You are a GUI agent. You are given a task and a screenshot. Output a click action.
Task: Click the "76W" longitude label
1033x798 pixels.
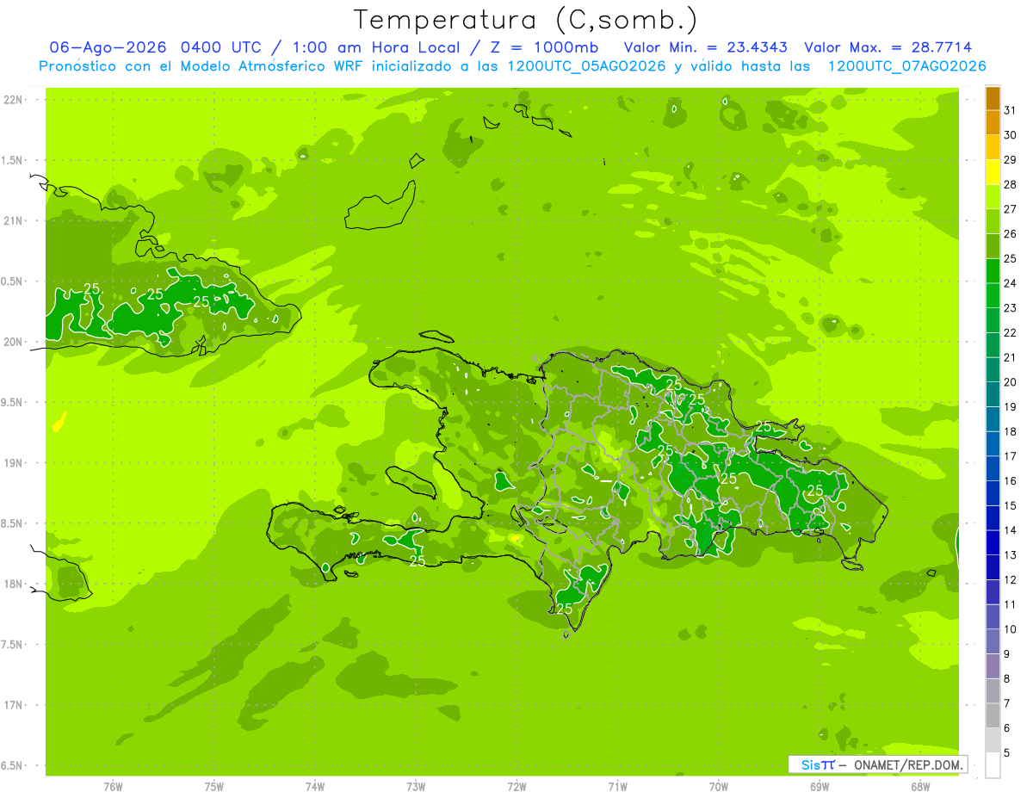click(113, 787)
